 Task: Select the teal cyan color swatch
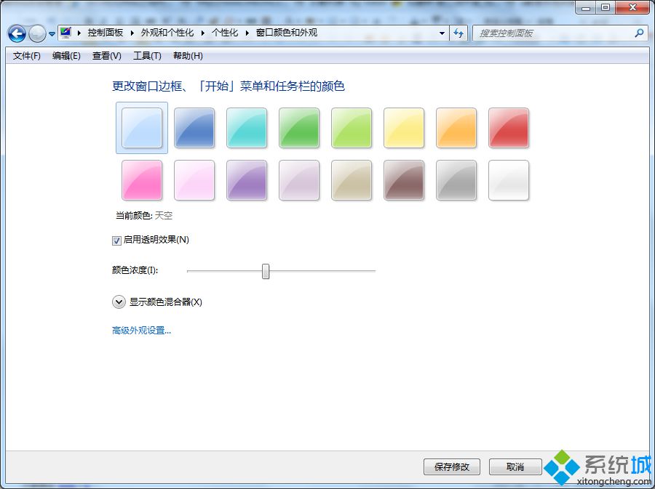point(247,128)
